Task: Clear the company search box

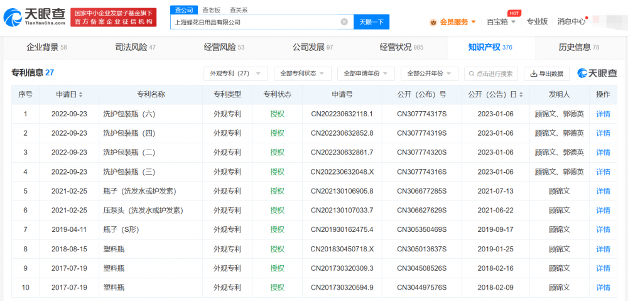Action: 344,22
